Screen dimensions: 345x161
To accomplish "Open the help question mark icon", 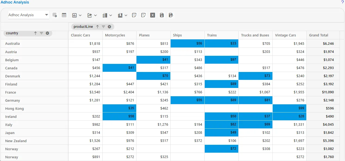I will (342, 2).
